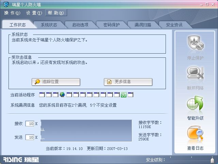Screen dimensions: 218x164
Task: Click the 发送字节数 2590K value
Action: 144,139
